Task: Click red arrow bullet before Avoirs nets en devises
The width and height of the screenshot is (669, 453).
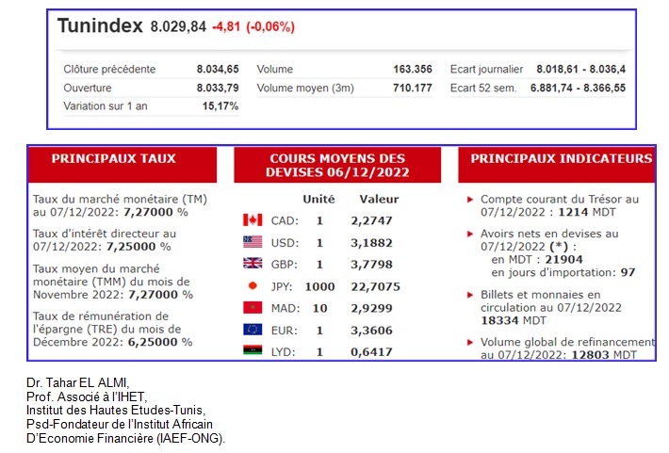Action: (x=470, y=234)
